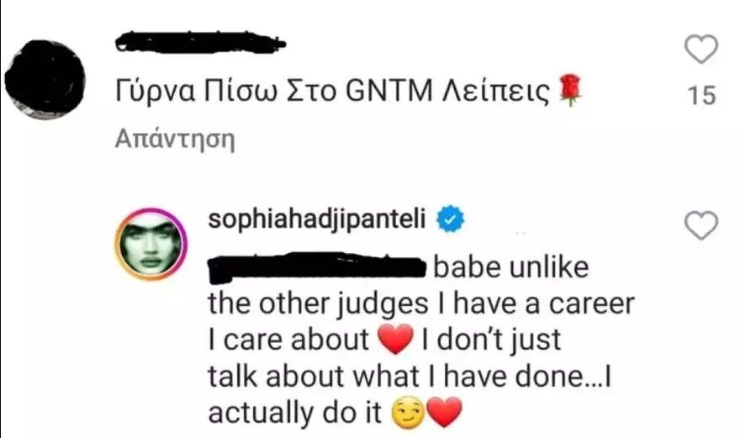740x438 pixels.
Task: Open the first commenter's blacked-out avatar
Action: point(43,78)
